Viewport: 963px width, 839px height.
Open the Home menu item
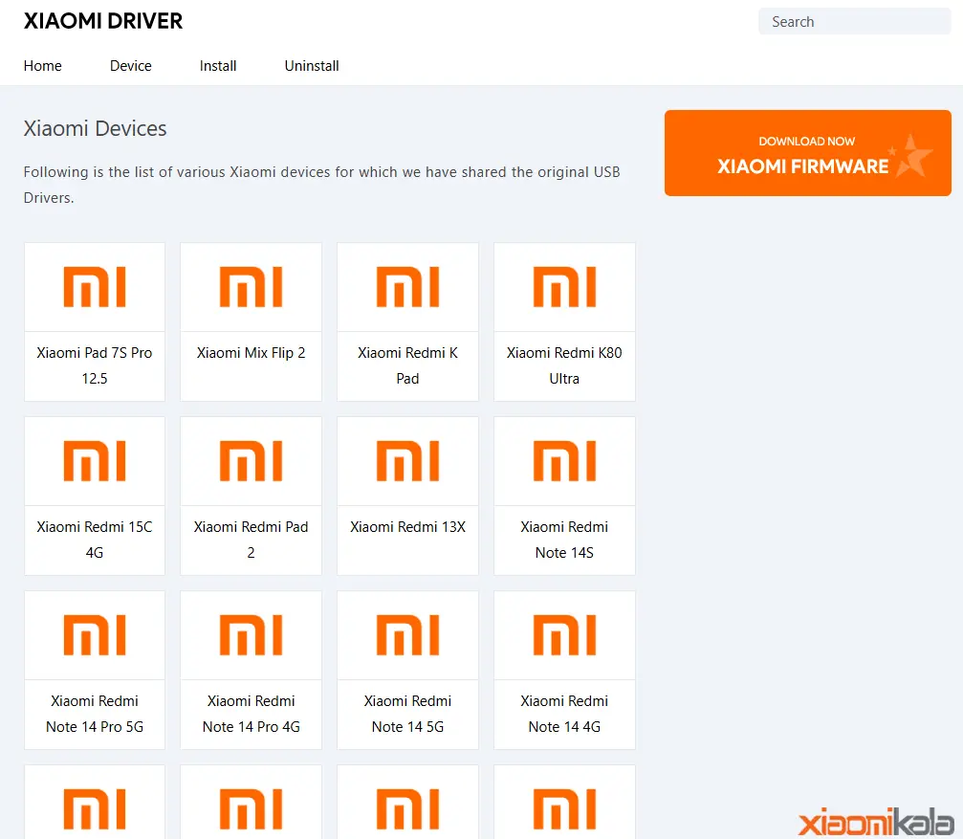click(43, 66)
